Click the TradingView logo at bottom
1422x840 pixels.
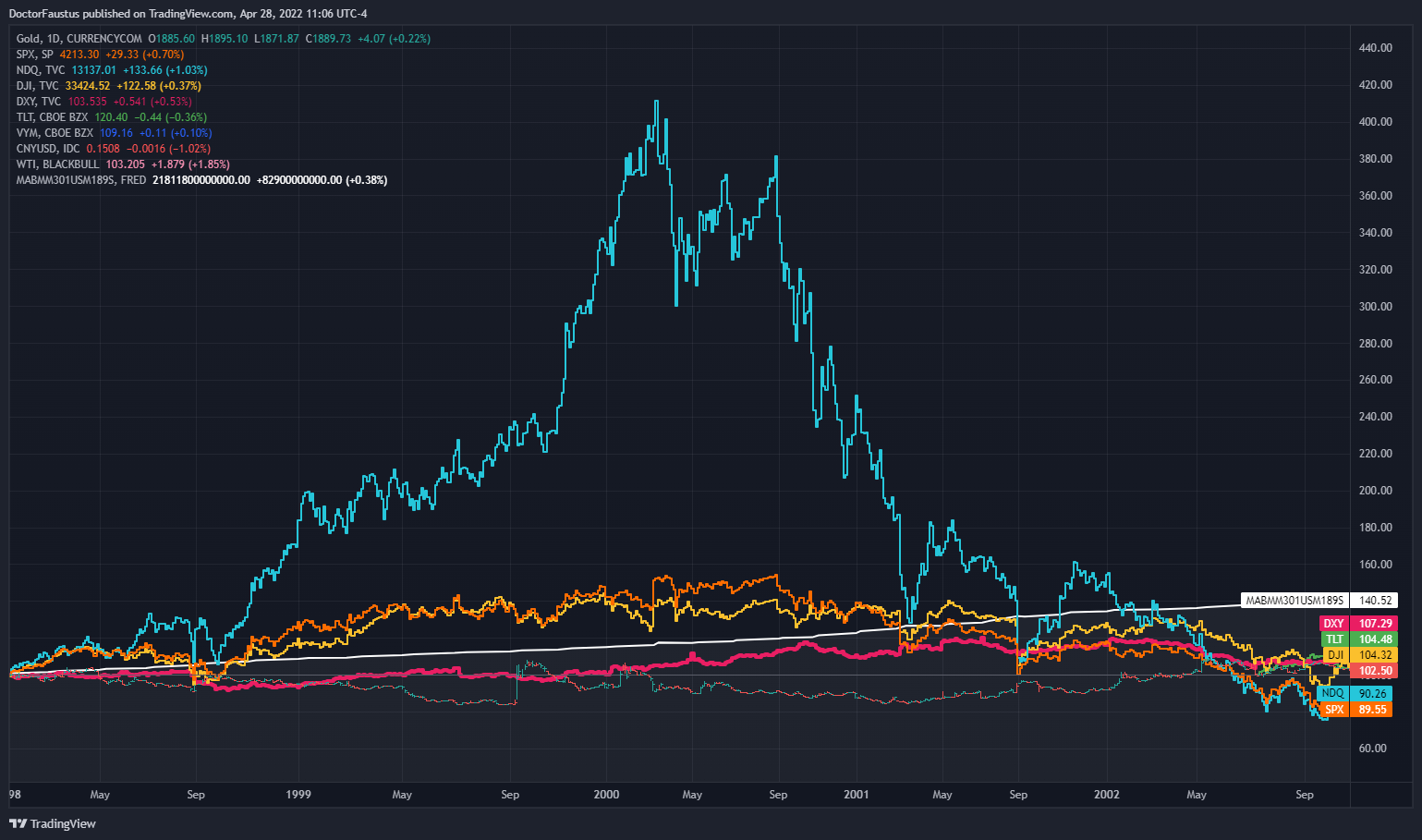click(x=53, y=823)
